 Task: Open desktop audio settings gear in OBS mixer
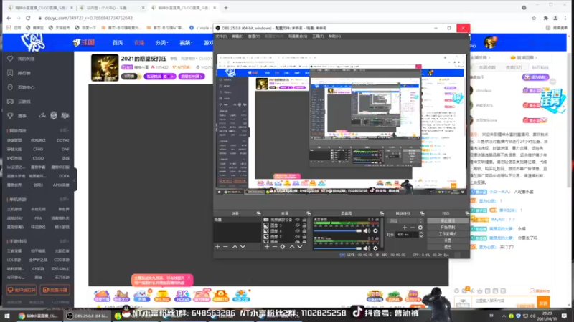pos(375,230)
